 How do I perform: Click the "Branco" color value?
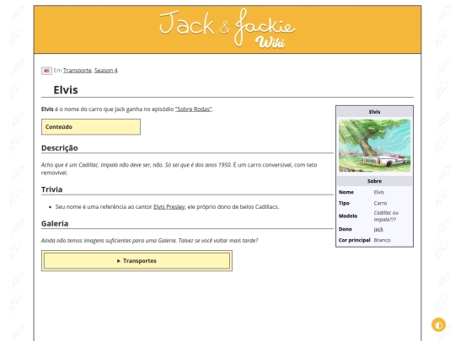click(x=382, y=240)
